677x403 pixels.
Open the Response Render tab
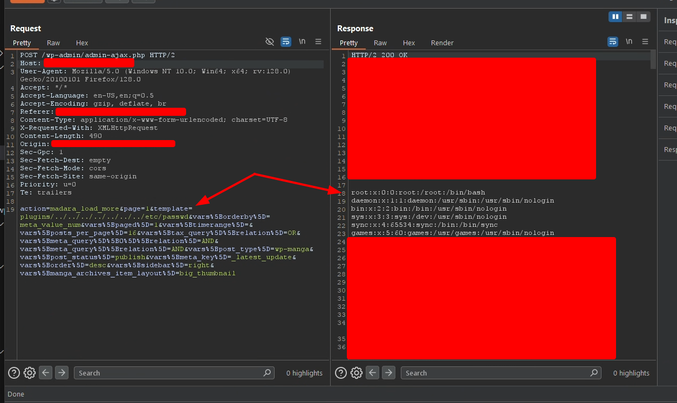(x=442, y=43)
